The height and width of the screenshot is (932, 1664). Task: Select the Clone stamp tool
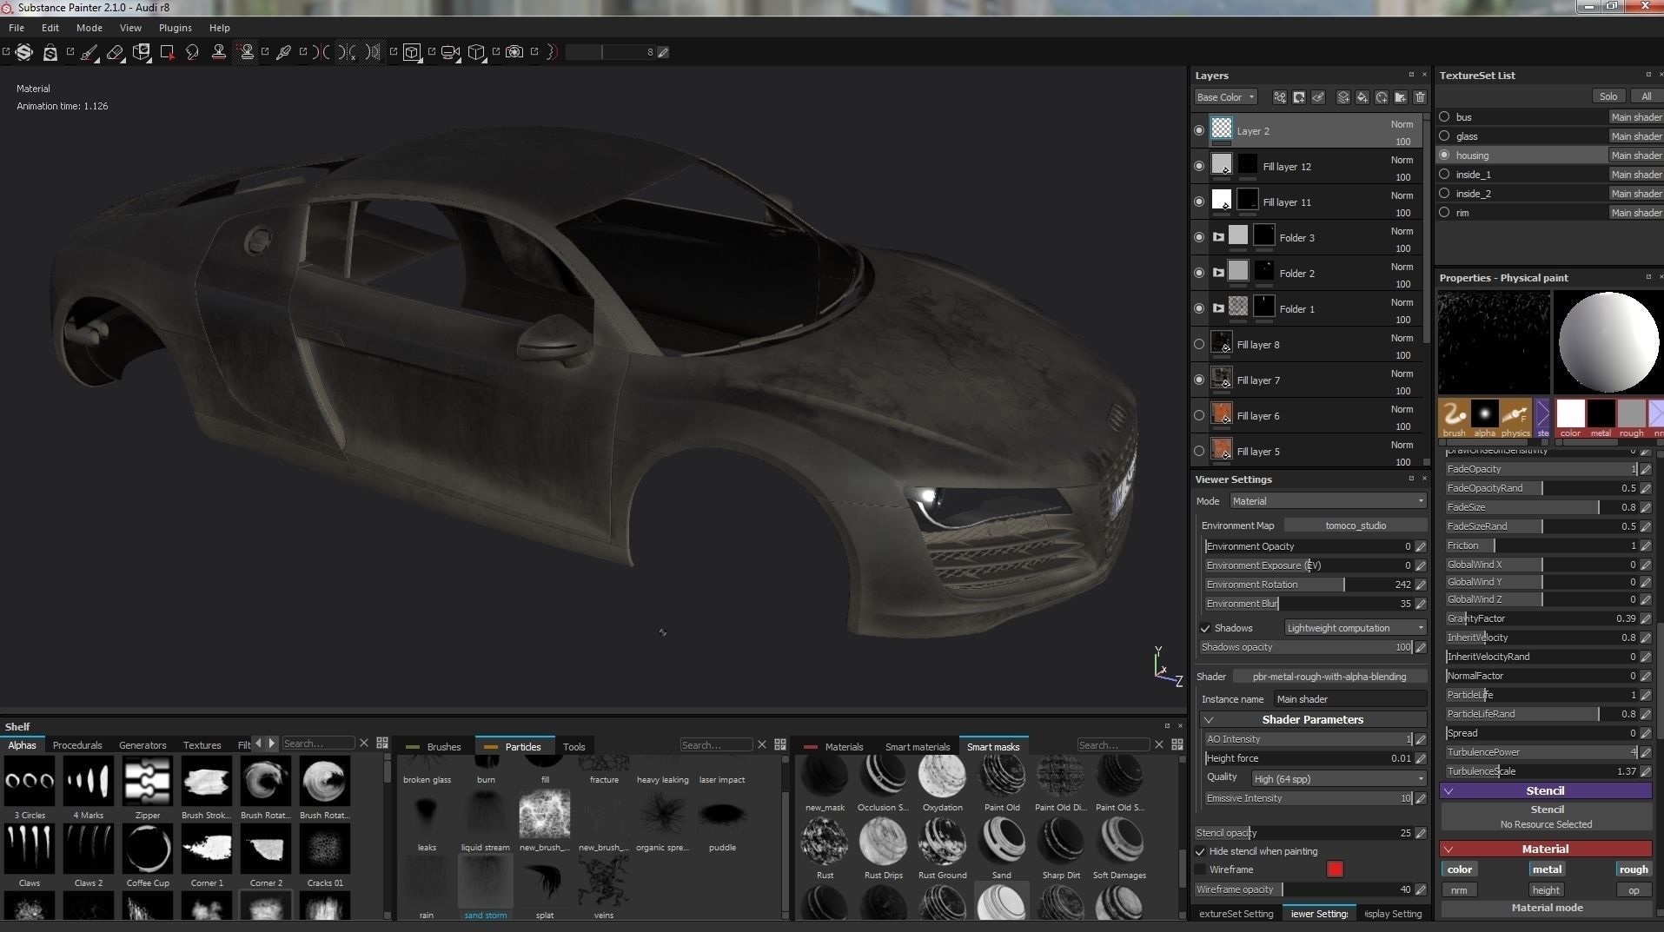219,52
